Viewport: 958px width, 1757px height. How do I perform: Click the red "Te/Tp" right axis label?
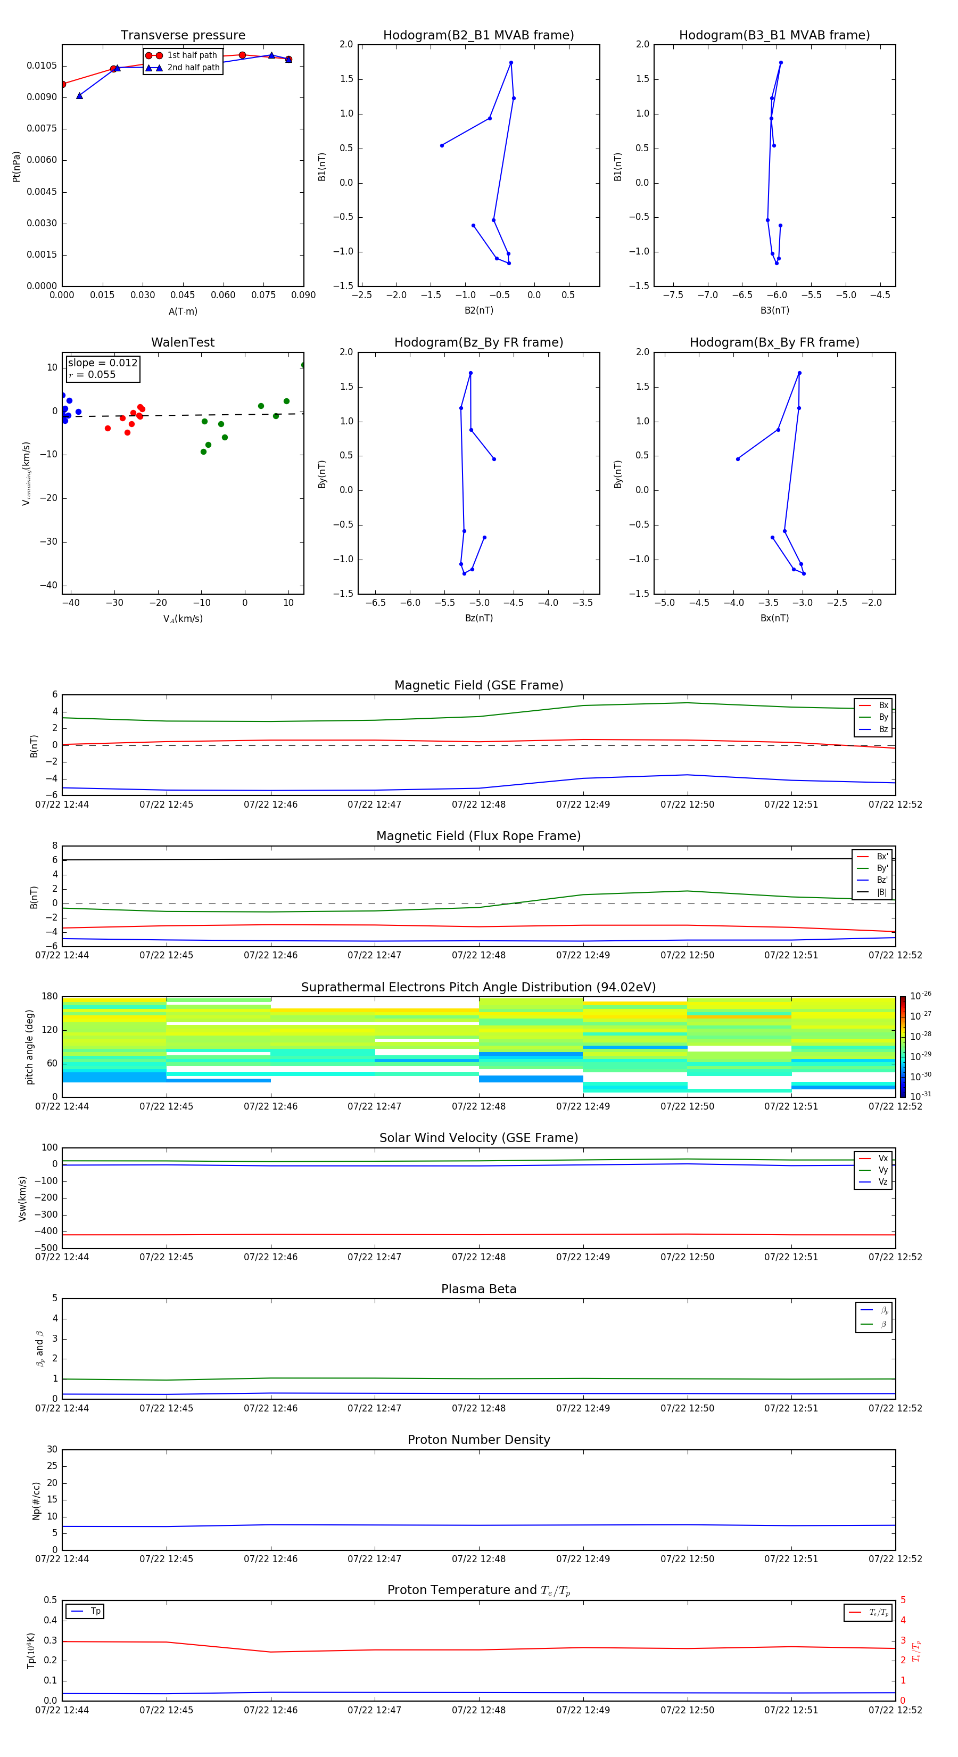click(x=916, y=1651)
